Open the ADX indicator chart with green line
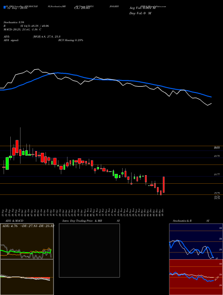Screen dimensions: 223x295 click(x=27, y=241)
